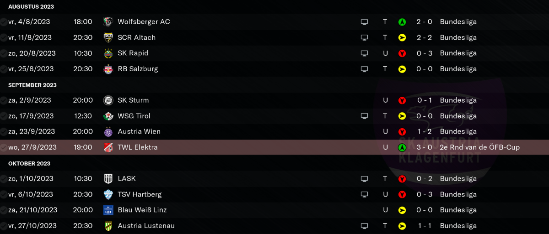Click the TV icon on Austria Lustenau row
The height and width of the screenshot is (234, 549).
tap(365, 226)
